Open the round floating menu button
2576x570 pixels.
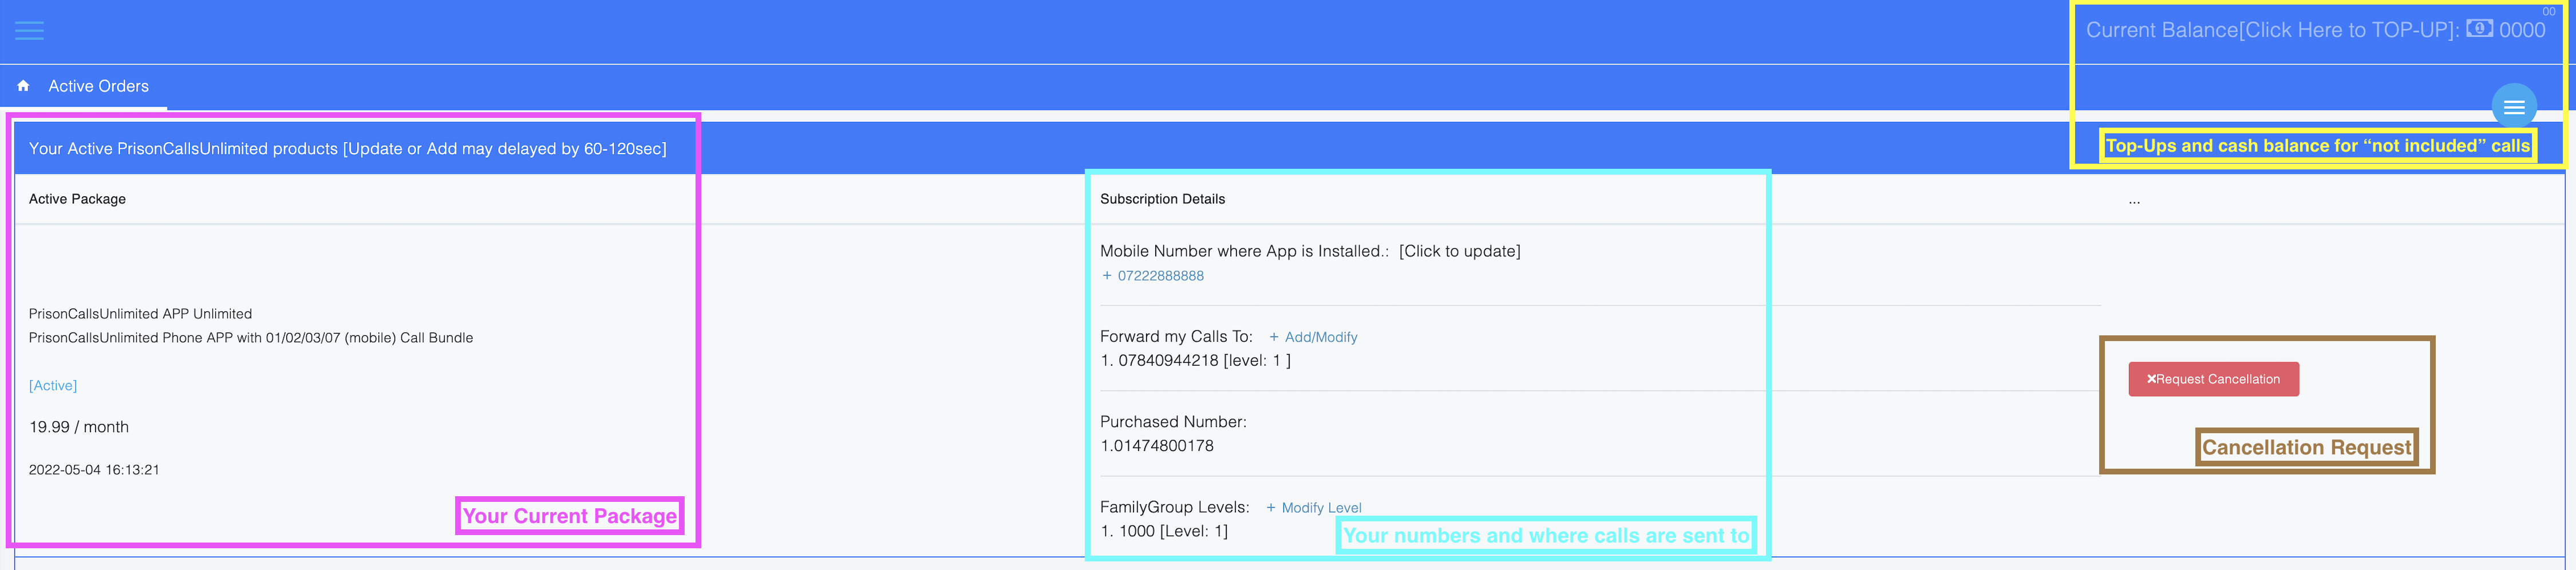click(2513, 107)
